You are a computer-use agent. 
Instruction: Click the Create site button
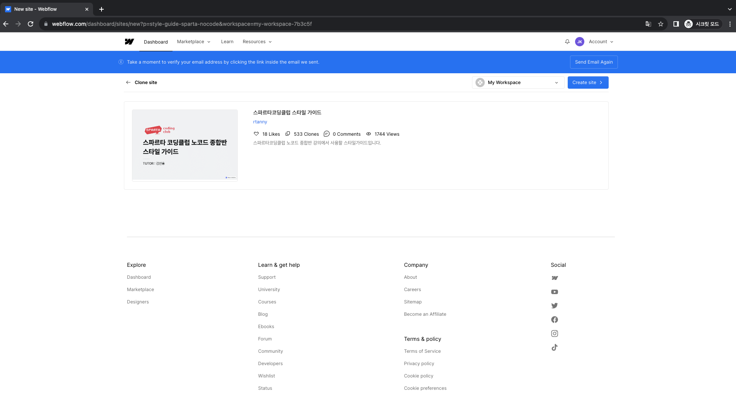(588, 83)
